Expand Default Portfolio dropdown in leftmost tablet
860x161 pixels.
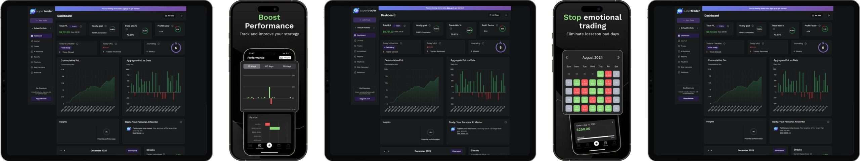click(x=41, y=28)
